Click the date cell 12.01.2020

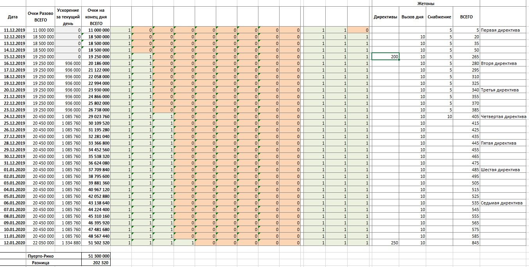(13, 243)
